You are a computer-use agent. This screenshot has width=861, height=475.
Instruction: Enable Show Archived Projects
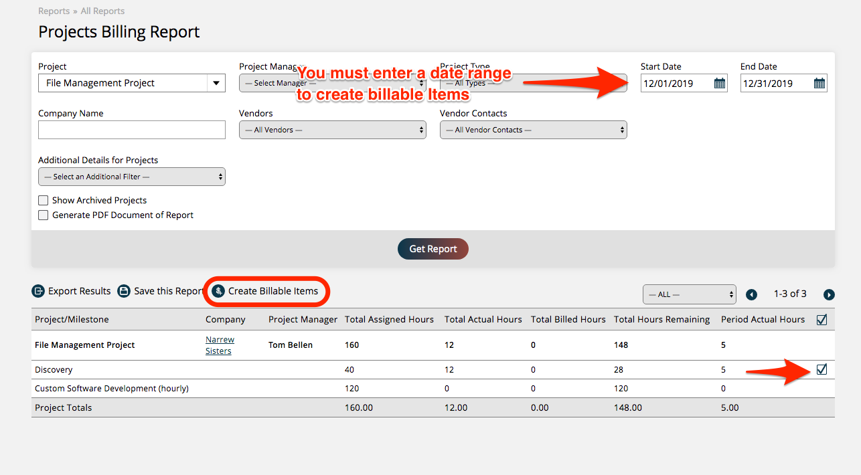[43, 200]
